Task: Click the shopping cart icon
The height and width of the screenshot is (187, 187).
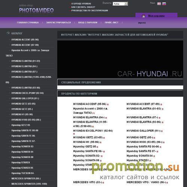Action: coord(144,16)
